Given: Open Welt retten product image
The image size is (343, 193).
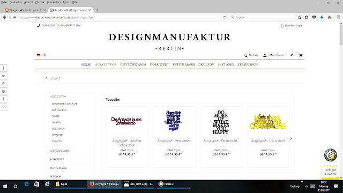Looking at the screenshot, I should coord(174,121).
